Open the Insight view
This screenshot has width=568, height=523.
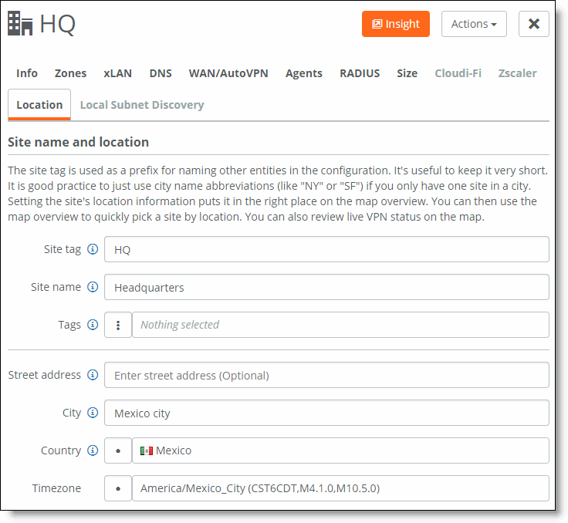click(x=396, y=24)
